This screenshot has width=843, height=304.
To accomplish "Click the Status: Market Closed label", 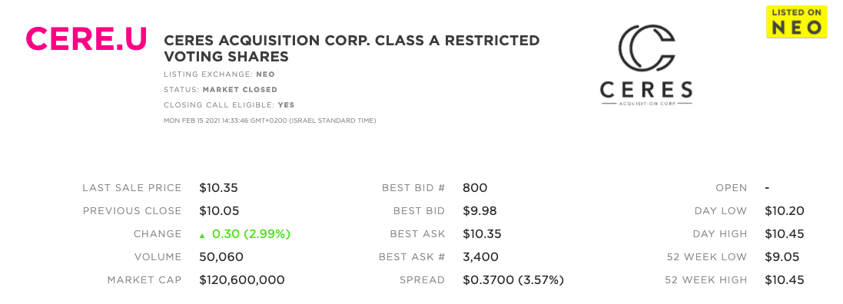I will 221,90.
